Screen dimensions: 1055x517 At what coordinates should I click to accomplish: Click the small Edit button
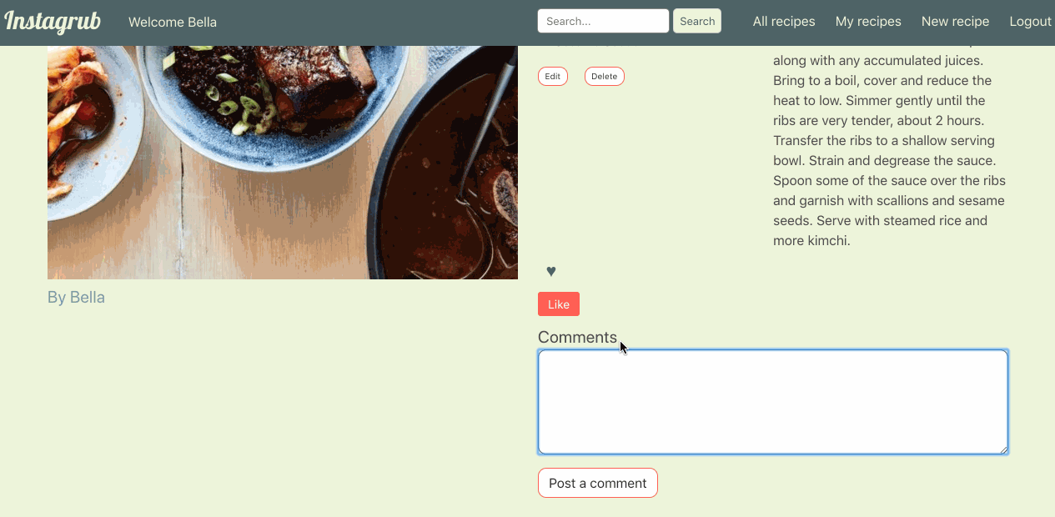[552, 77]
